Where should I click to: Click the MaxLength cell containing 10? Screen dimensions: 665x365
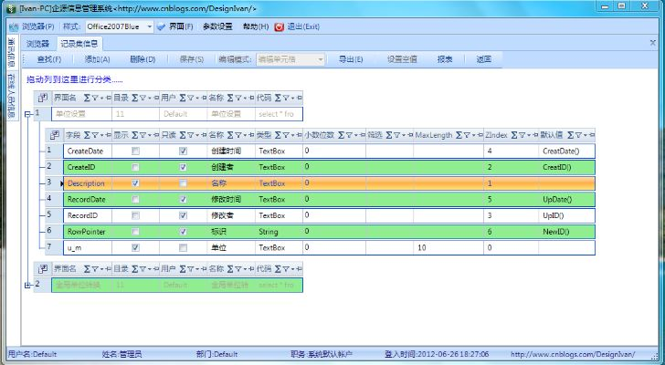[448, 247]
